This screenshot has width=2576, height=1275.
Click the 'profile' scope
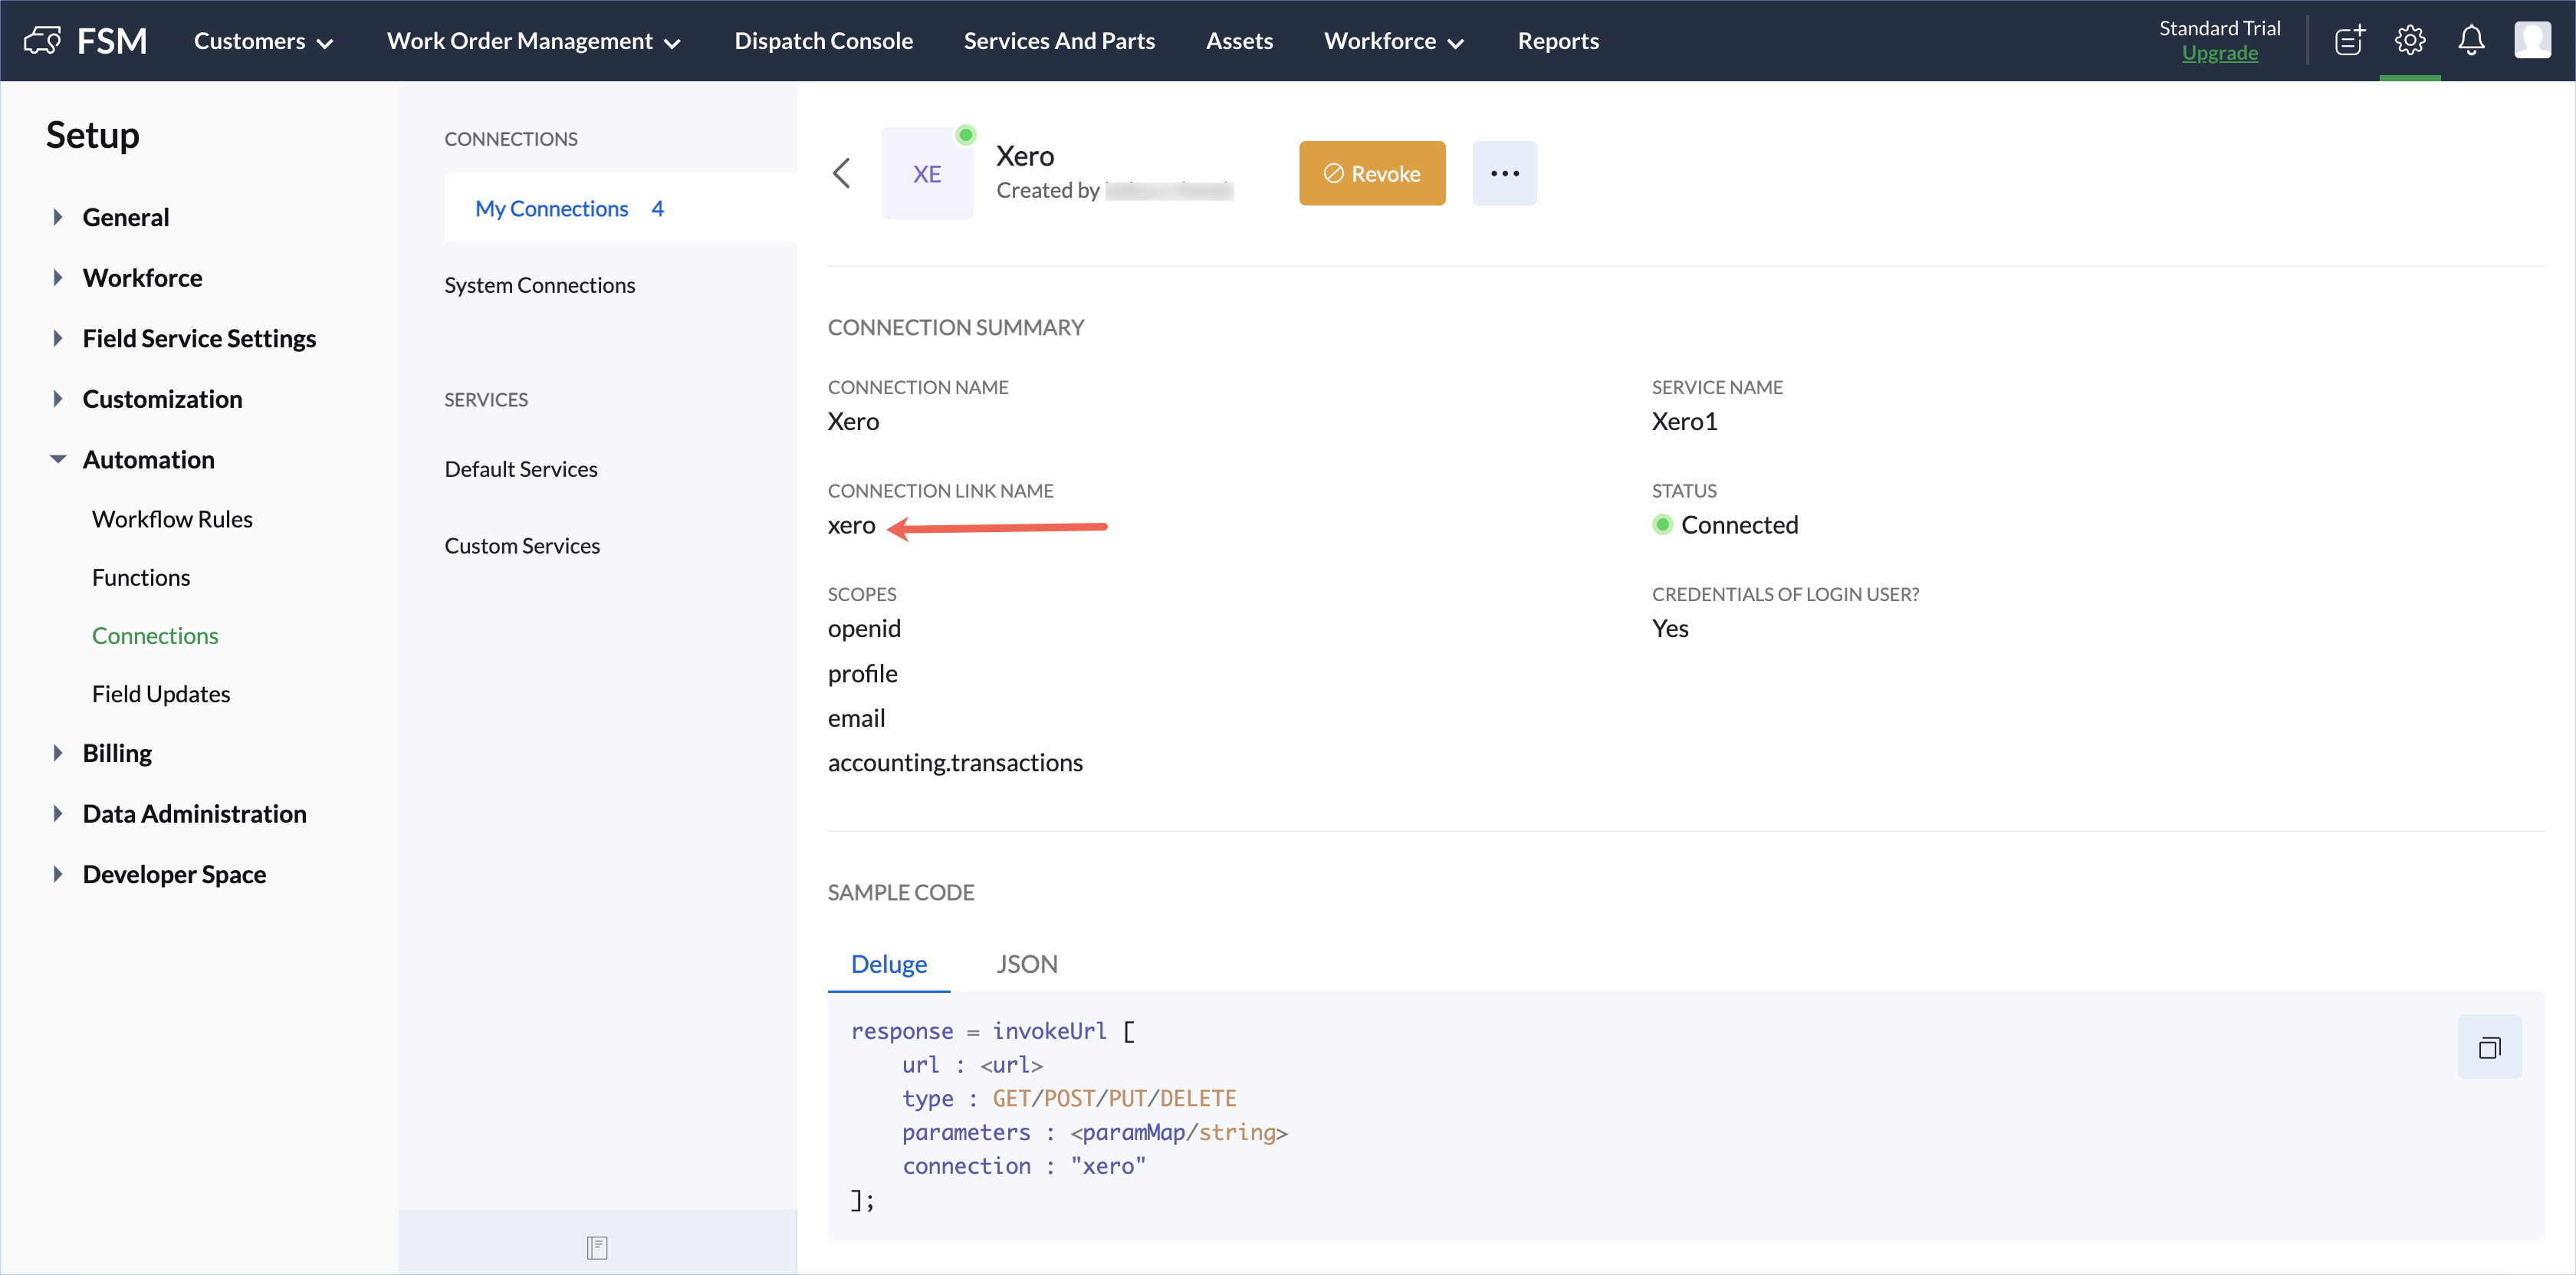862,674
